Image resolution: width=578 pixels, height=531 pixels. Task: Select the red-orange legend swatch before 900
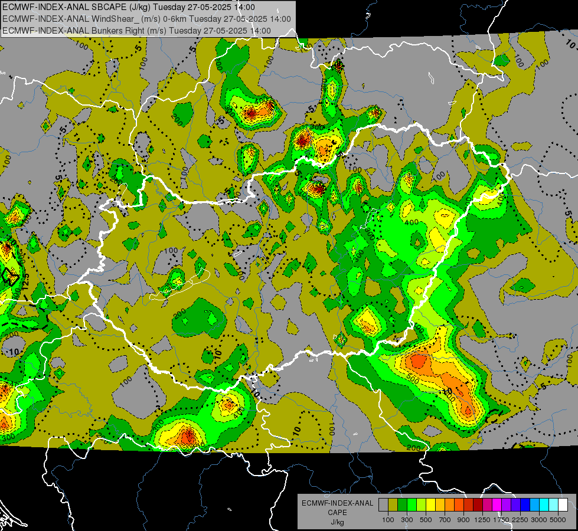coord(459,505)
